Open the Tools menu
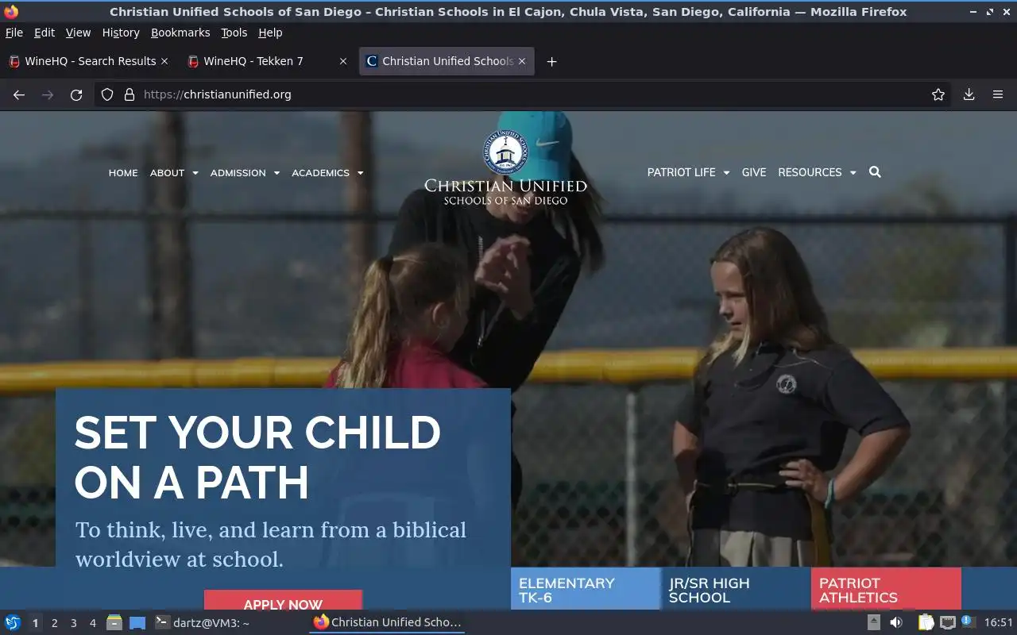Image resolution: width=1017 pixels, height=635 pixels. click(234, 33)
